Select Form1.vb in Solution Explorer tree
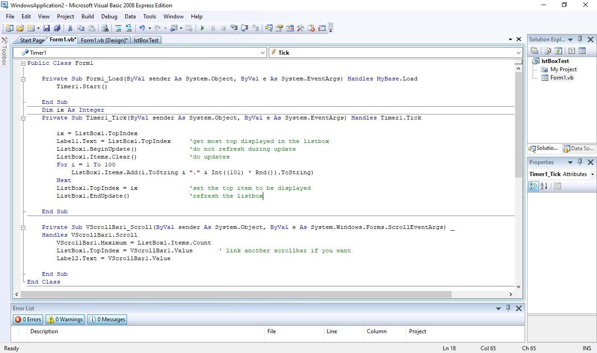The image size is (597, 353). click(x=562, y=78)
